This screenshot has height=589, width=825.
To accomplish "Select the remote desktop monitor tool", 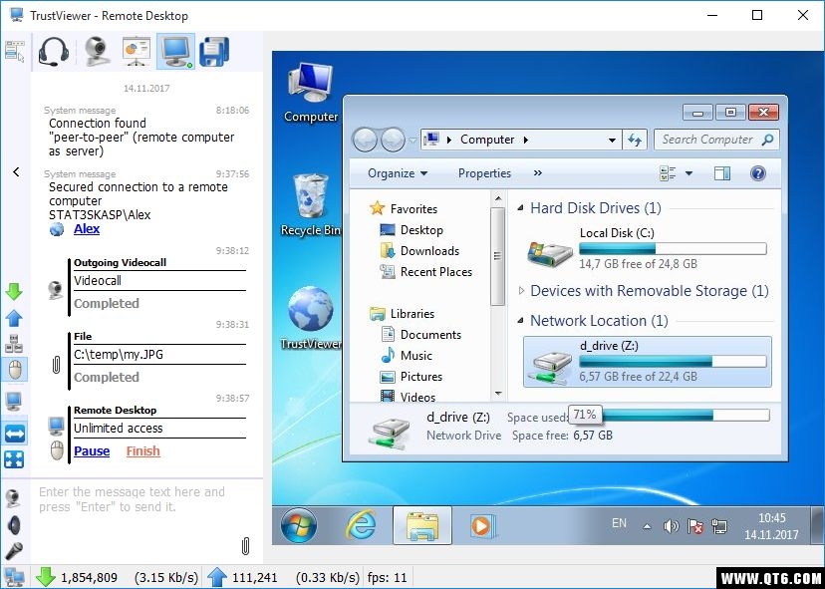I will point(175,52).
